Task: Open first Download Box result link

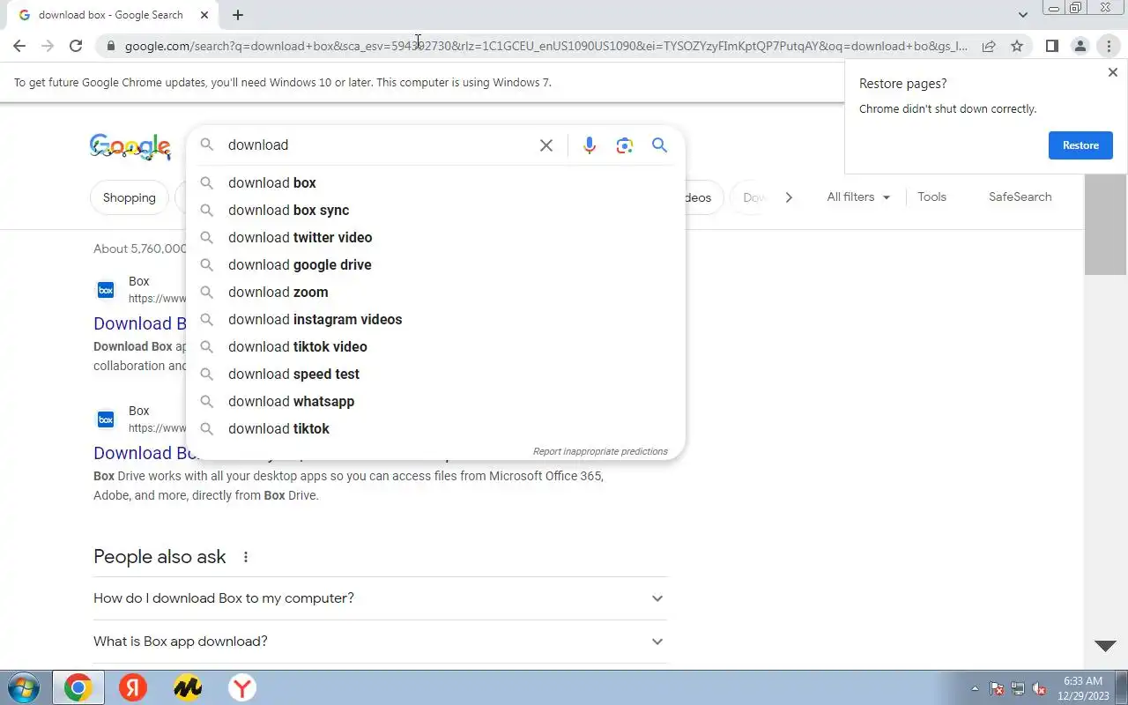Action: [139, 323]
